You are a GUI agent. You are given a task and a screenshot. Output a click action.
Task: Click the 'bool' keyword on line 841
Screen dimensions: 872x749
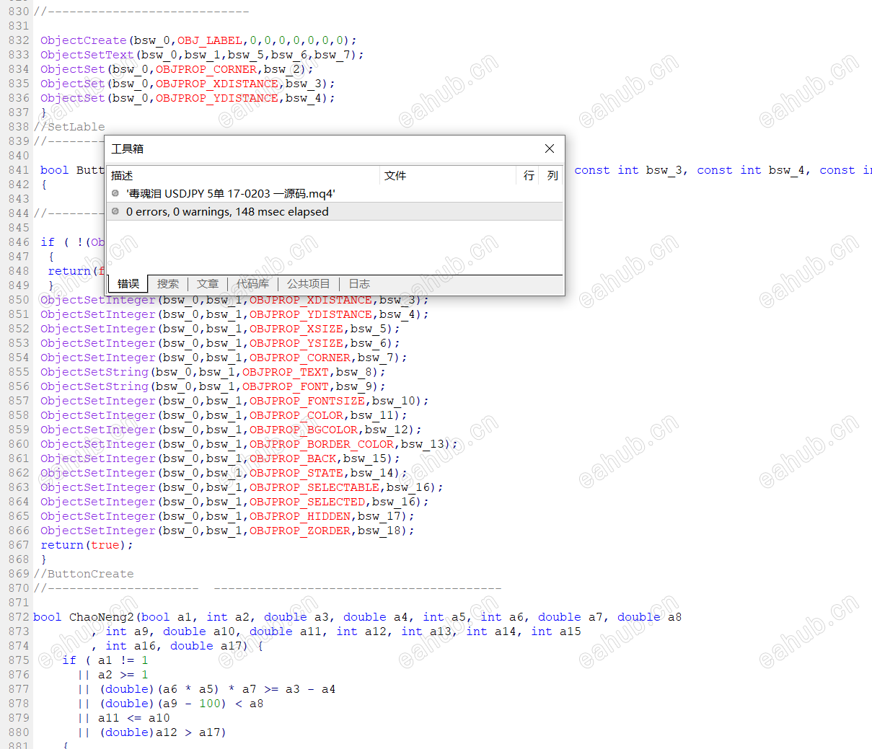(55, 170)
